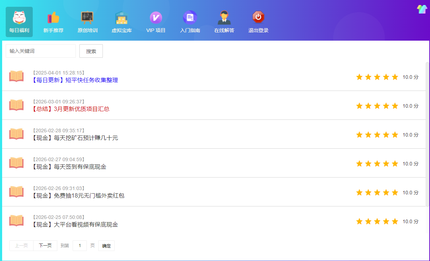This screenshot has width=430, height=261.
Task: Open the 每日福利 lucky cat icon
Action: [x=19, y=17]
